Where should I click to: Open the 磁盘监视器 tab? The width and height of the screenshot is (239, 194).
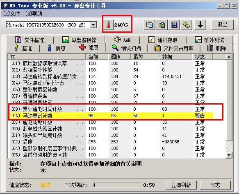(79, 40)
